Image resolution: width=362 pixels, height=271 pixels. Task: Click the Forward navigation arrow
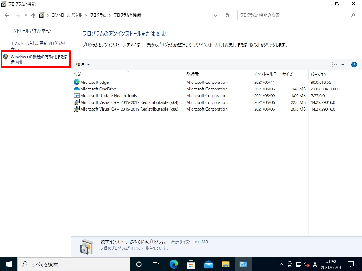coord(18,15)
